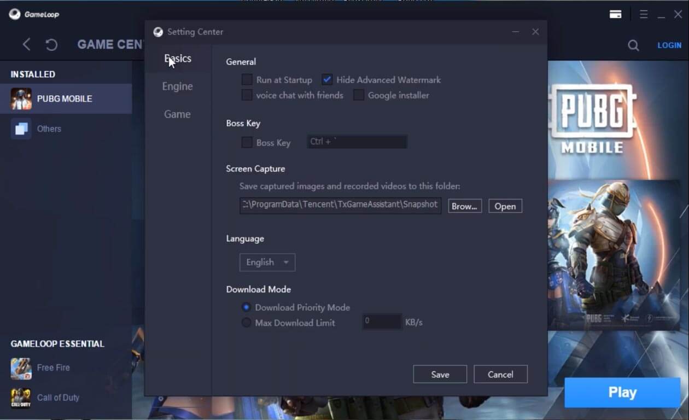The height and width of the screenshot is (420, 689).
Task: Select Download Priority Mode radio
Action: (x=247, y=307)
